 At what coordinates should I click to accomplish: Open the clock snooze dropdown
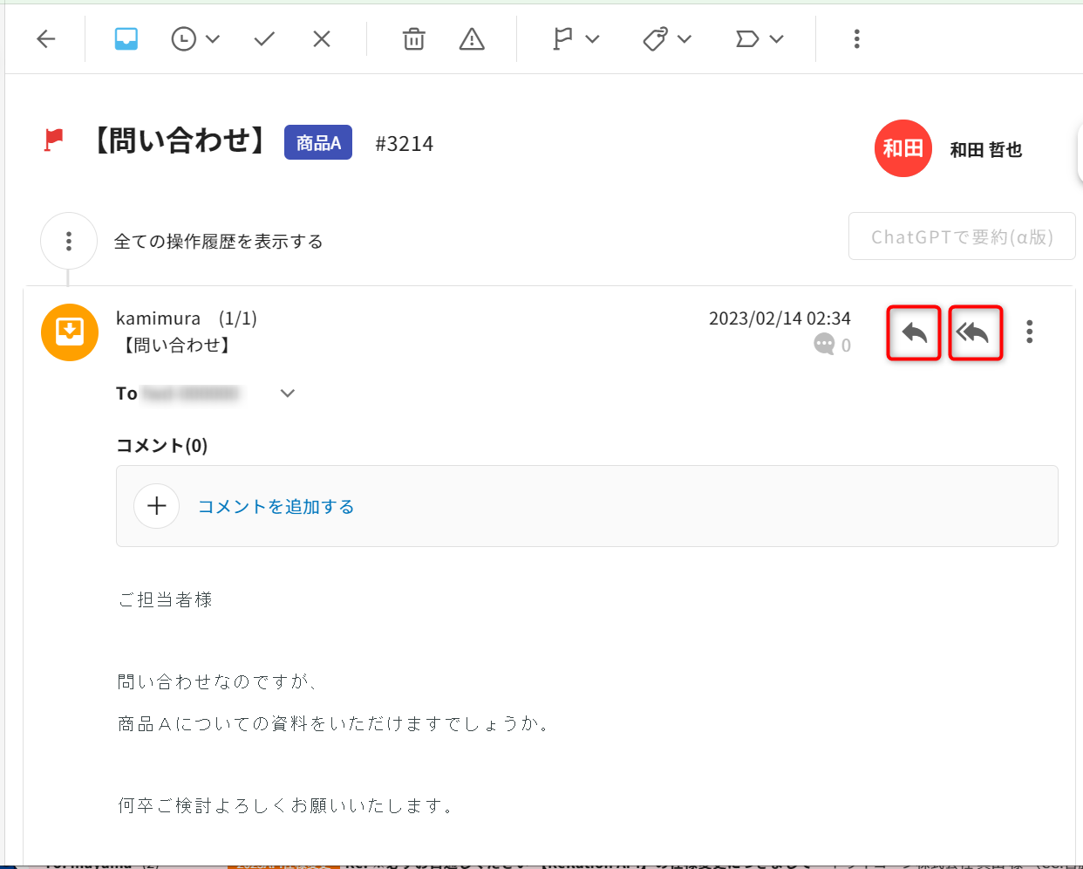(194, 38)
